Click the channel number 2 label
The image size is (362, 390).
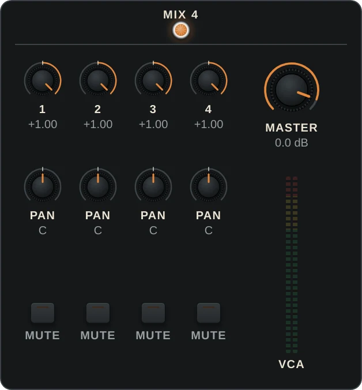97,109
